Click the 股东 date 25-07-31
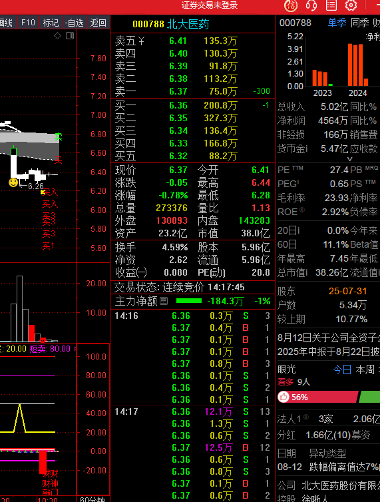The height and width of the screenshot is (502, 380). (347, 291)
